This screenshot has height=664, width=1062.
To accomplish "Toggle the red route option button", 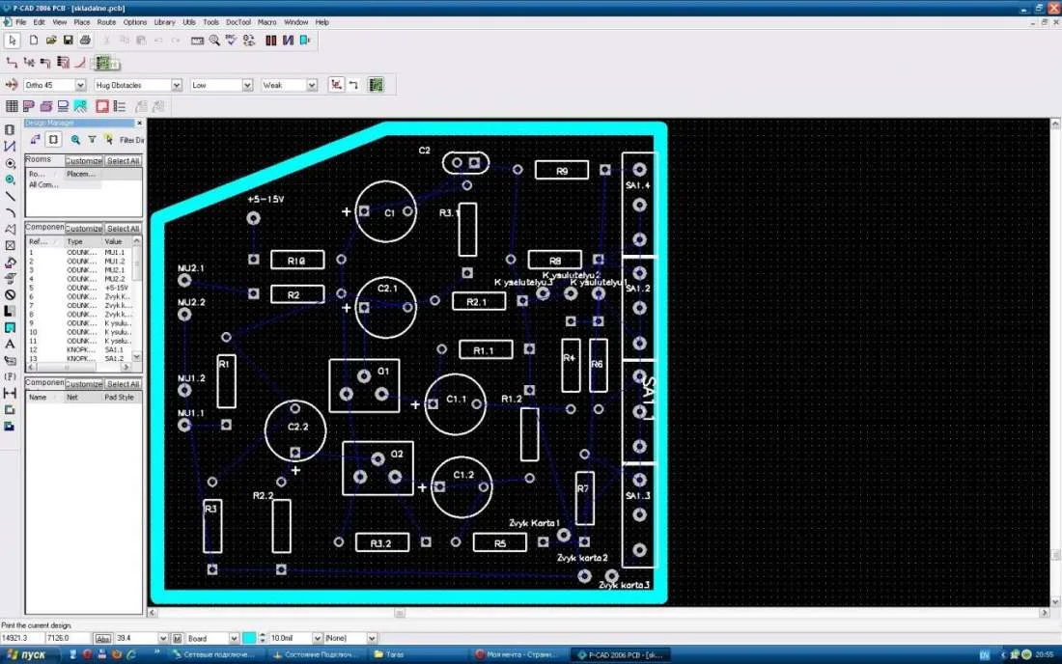I will click(x=336, y=85).
